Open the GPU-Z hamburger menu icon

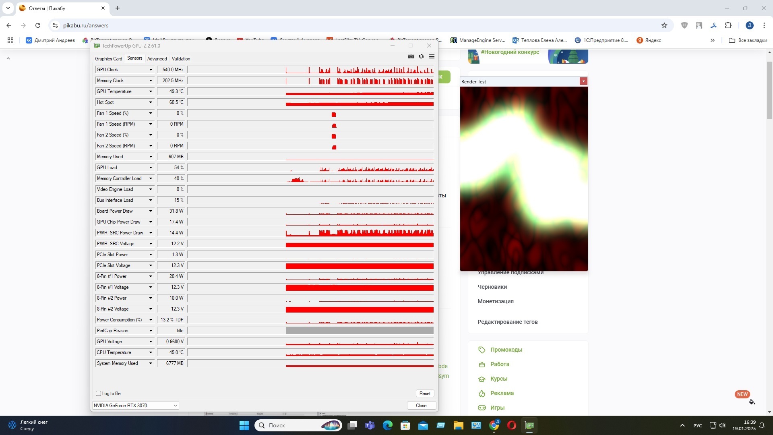point(432,56)
